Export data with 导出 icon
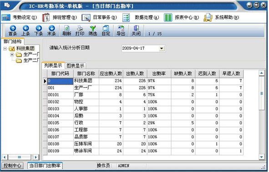Image resolution: width=269 pixels, height=172 pixels. pos(121,30)
